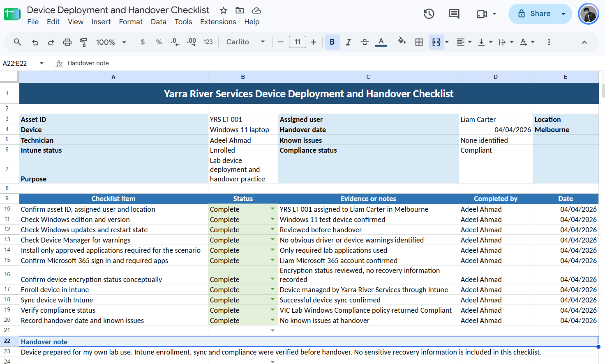Open the Edit menu

tap(53, 22)
